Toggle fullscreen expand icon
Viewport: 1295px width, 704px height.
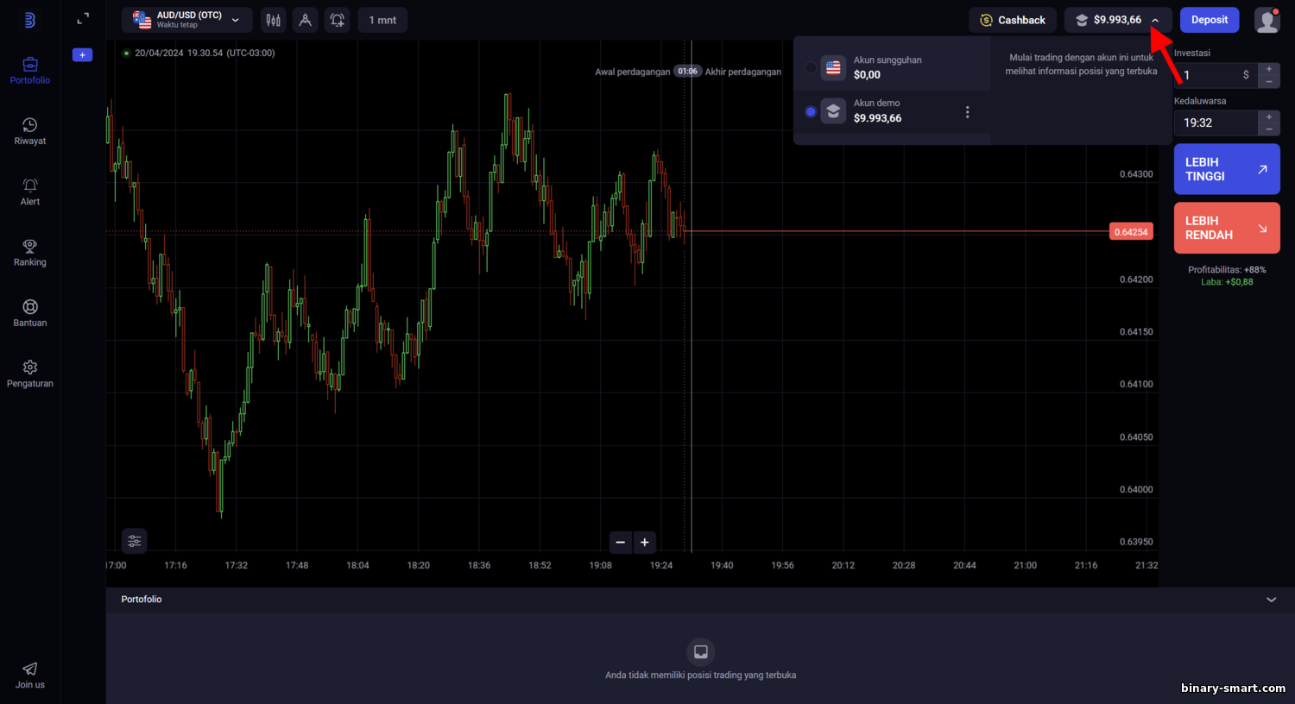pos(83,19)
